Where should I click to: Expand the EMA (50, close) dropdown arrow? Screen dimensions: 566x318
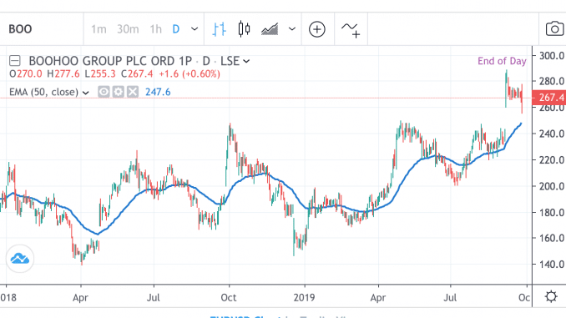coord(85,93)
